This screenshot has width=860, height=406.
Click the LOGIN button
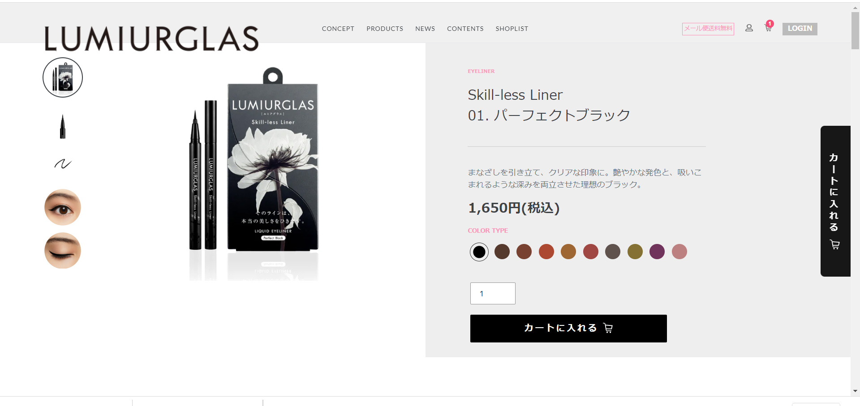[800, 29]
